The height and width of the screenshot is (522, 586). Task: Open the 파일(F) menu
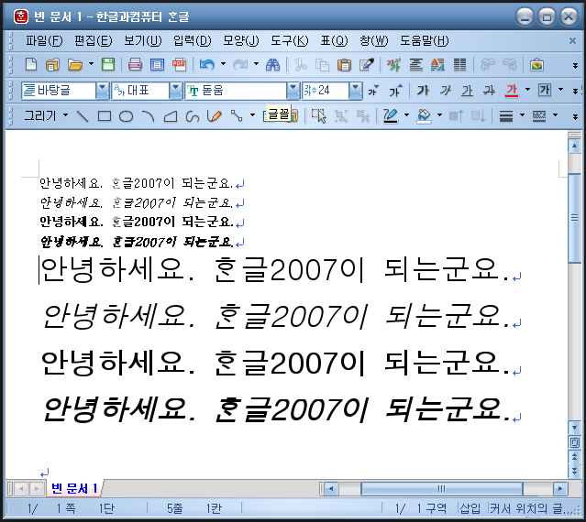click(x=44, y=40)
